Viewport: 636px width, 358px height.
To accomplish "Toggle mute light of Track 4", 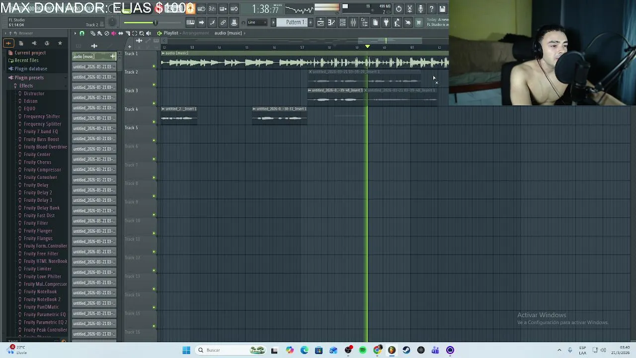I will click(154, 122).
